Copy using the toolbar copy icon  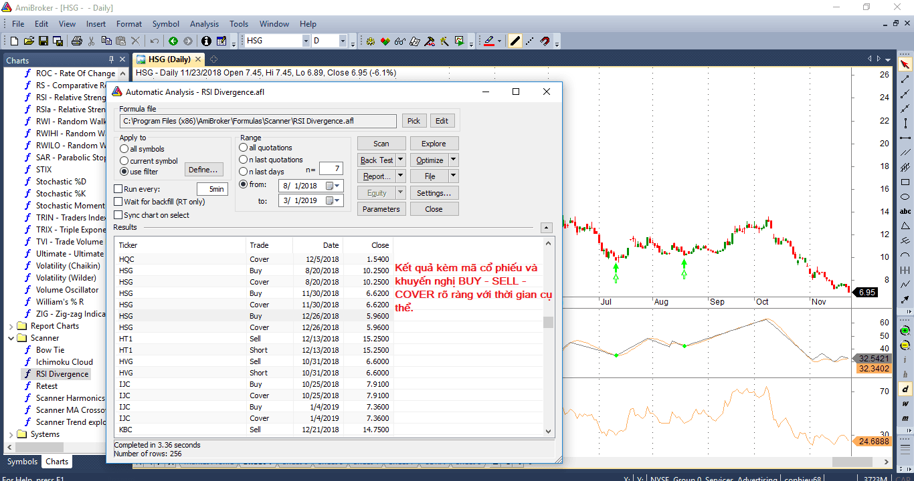click(106, 41)
